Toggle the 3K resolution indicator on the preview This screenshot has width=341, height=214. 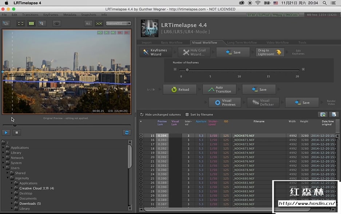click(106, 33)
